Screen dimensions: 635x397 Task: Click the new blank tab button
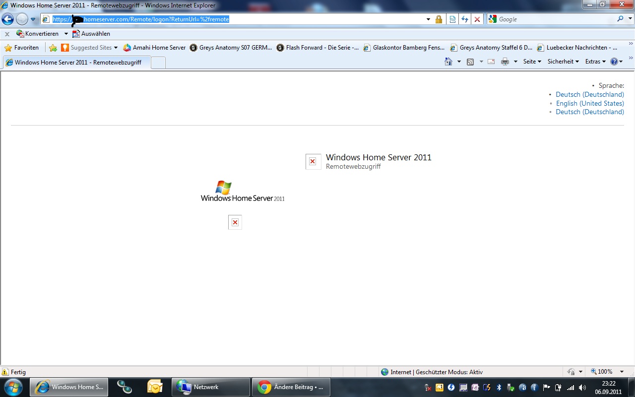coord(158,63)
